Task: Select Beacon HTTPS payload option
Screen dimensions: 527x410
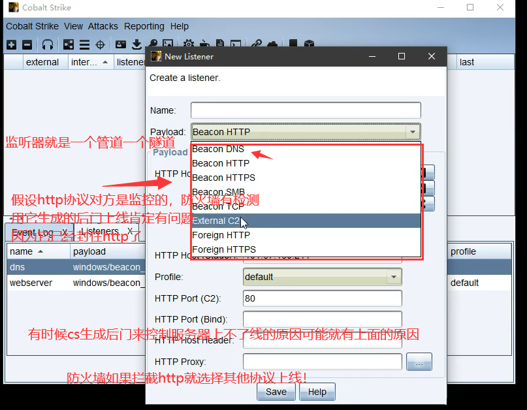Action: (223, 178)
